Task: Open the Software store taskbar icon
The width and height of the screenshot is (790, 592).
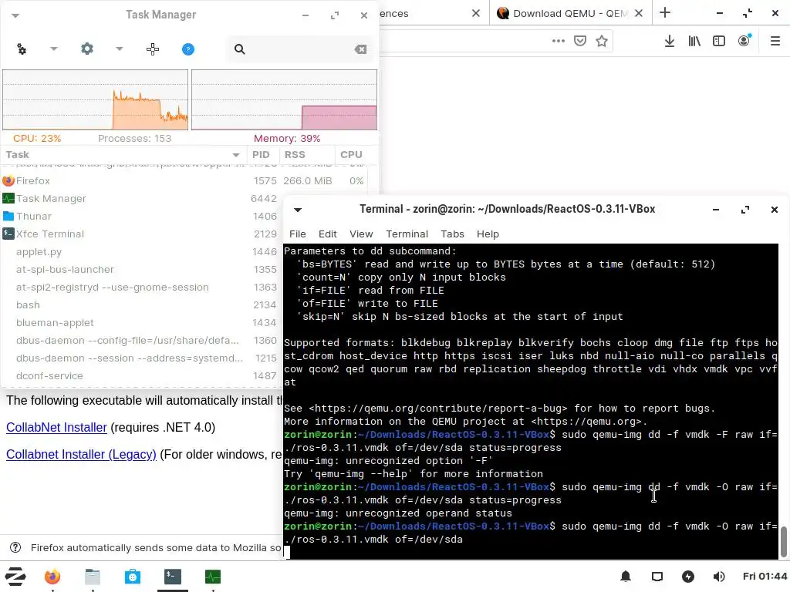Action: pyautogui.click(x=133, y=577)
